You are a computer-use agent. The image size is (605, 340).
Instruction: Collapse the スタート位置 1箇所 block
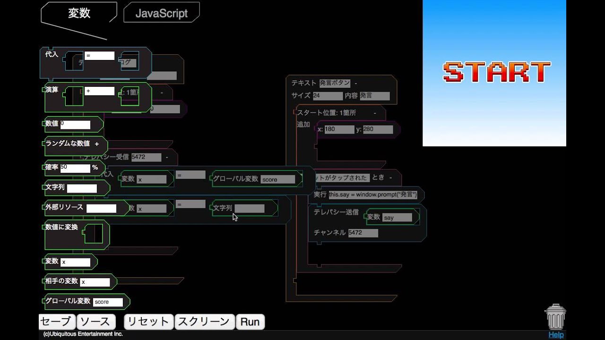coord(374,113)
